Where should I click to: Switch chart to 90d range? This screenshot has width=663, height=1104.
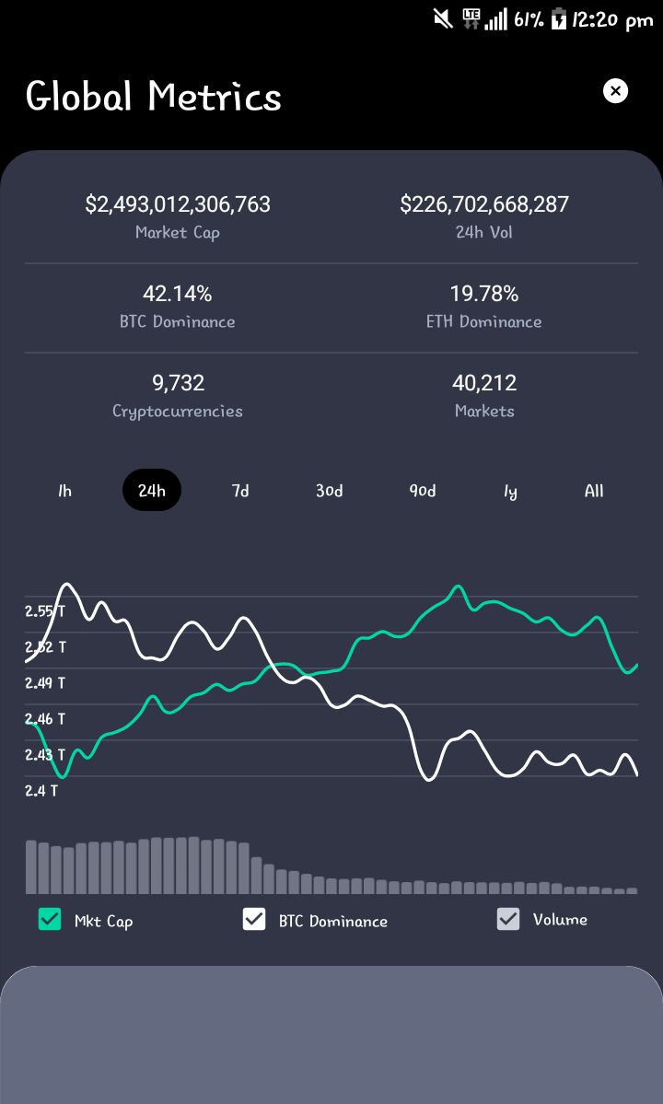pyautogui.click(x=423, y=491)
